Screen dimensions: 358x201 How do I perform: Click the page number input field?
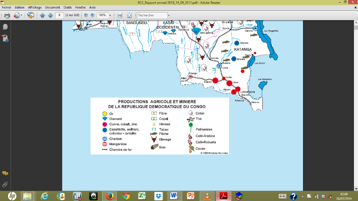(59, 15)
